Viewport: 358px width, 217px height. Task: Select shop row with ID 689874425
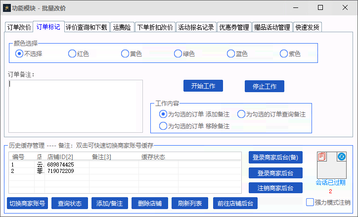point(60,164)
